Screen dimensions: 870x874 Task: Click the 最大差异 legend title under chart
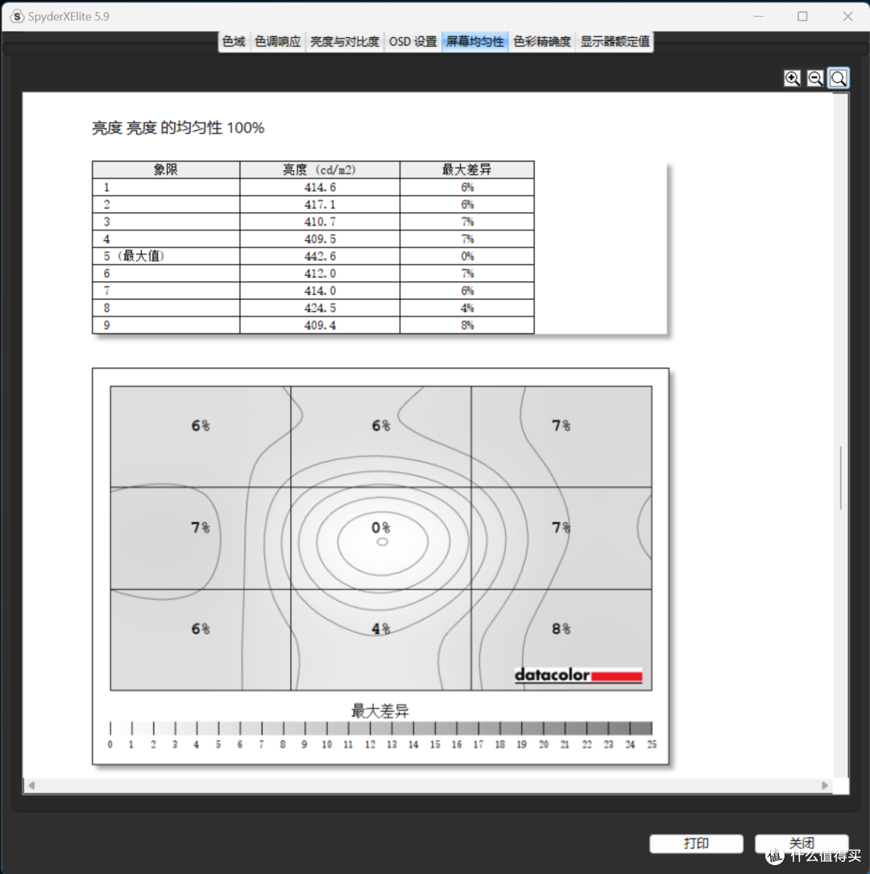pyautogui.click(x=380, y=710)
